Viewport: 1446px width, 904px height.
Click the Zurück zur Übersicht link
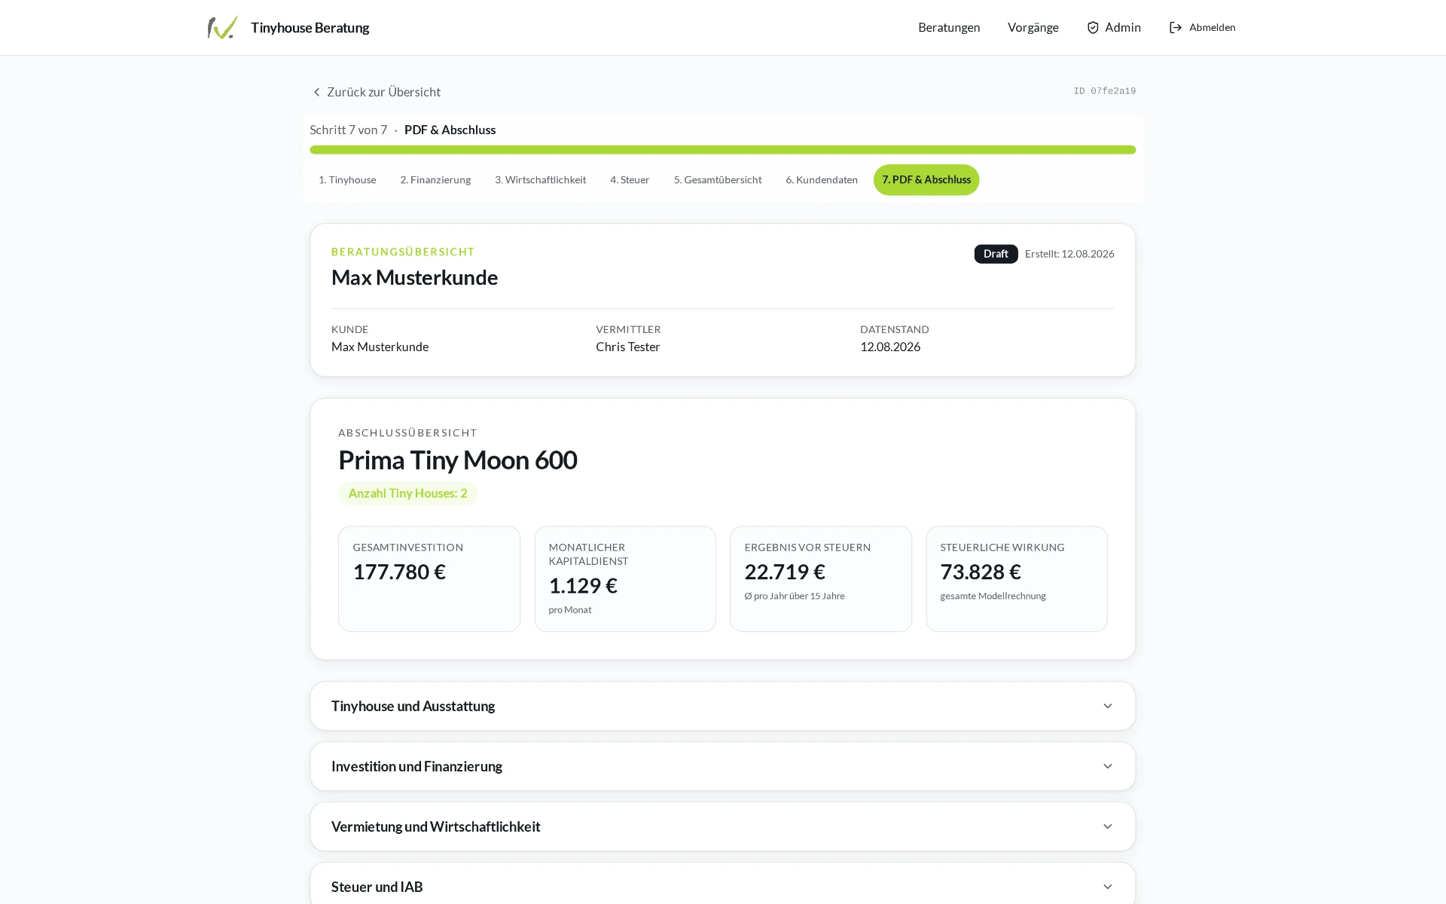tap(377, 92)
